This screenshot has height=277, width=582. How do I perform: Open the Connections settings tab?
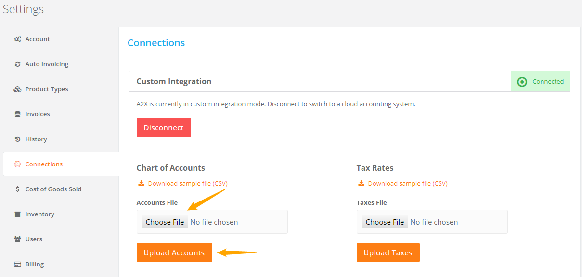tap(44, 164)
